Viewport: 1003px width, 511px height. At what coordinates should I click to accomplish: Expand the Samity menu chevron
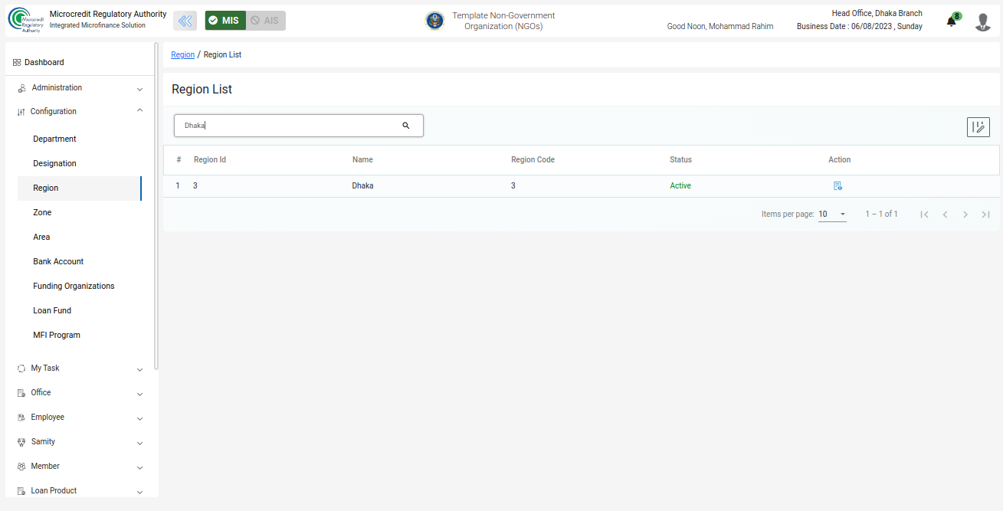click(x=139, y=443)
